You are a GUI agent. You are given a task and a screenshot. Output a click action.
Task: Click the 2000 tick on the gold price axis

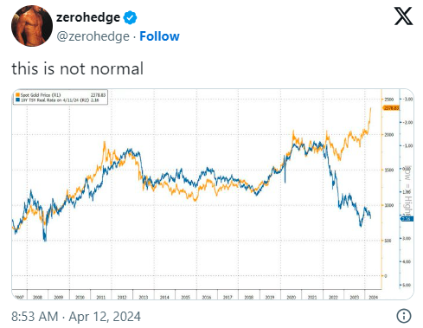[389, 134]
